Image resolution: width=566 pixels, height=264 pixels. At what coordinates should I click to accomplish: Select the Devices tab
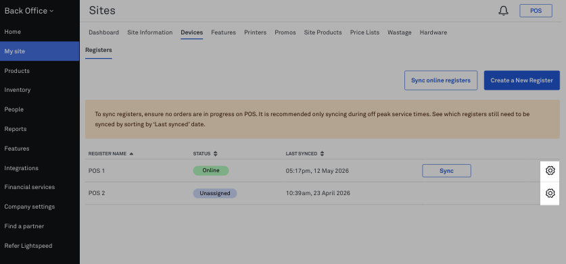coord(191,32)
